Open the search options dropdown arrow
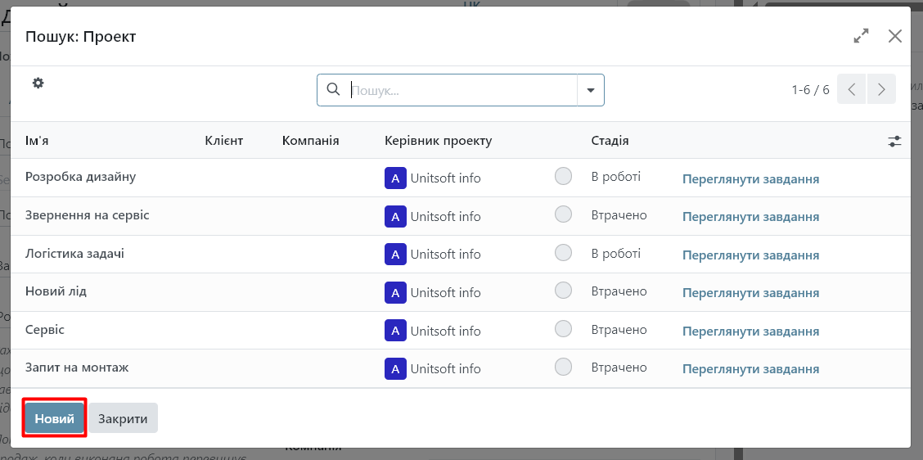Screen dimensions: 923x460 [x=590, y=90]
